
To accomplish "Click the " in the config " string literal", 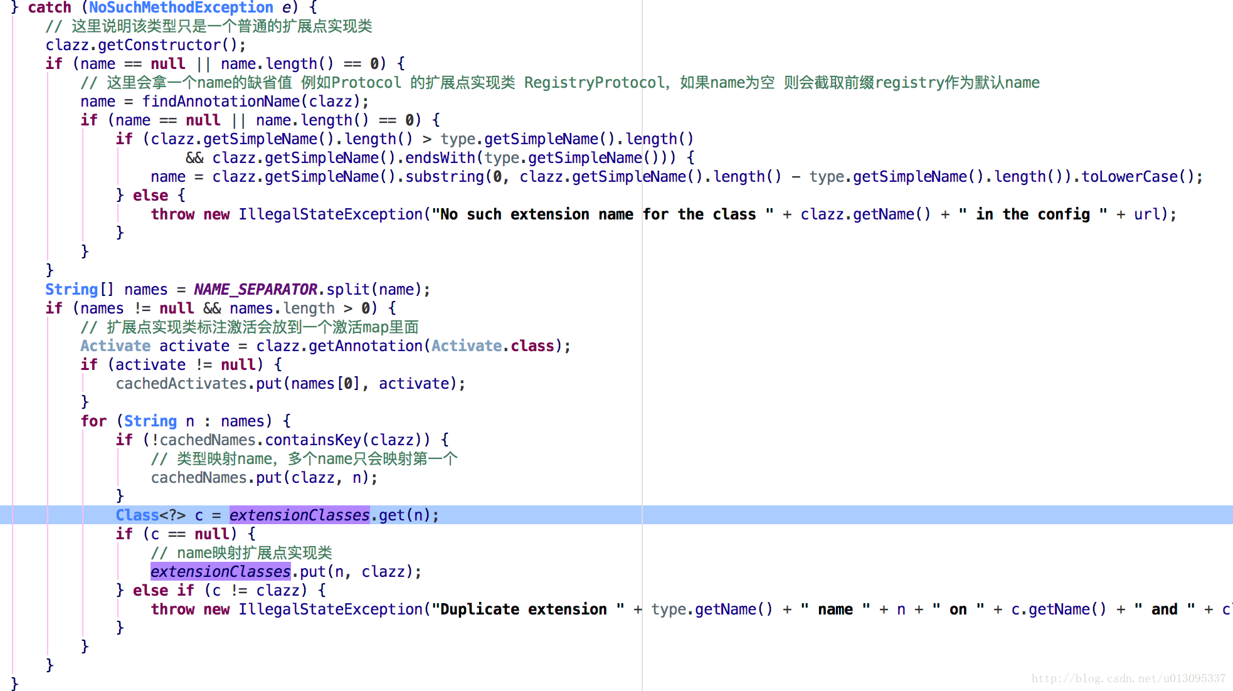I will click(1033, 214).
